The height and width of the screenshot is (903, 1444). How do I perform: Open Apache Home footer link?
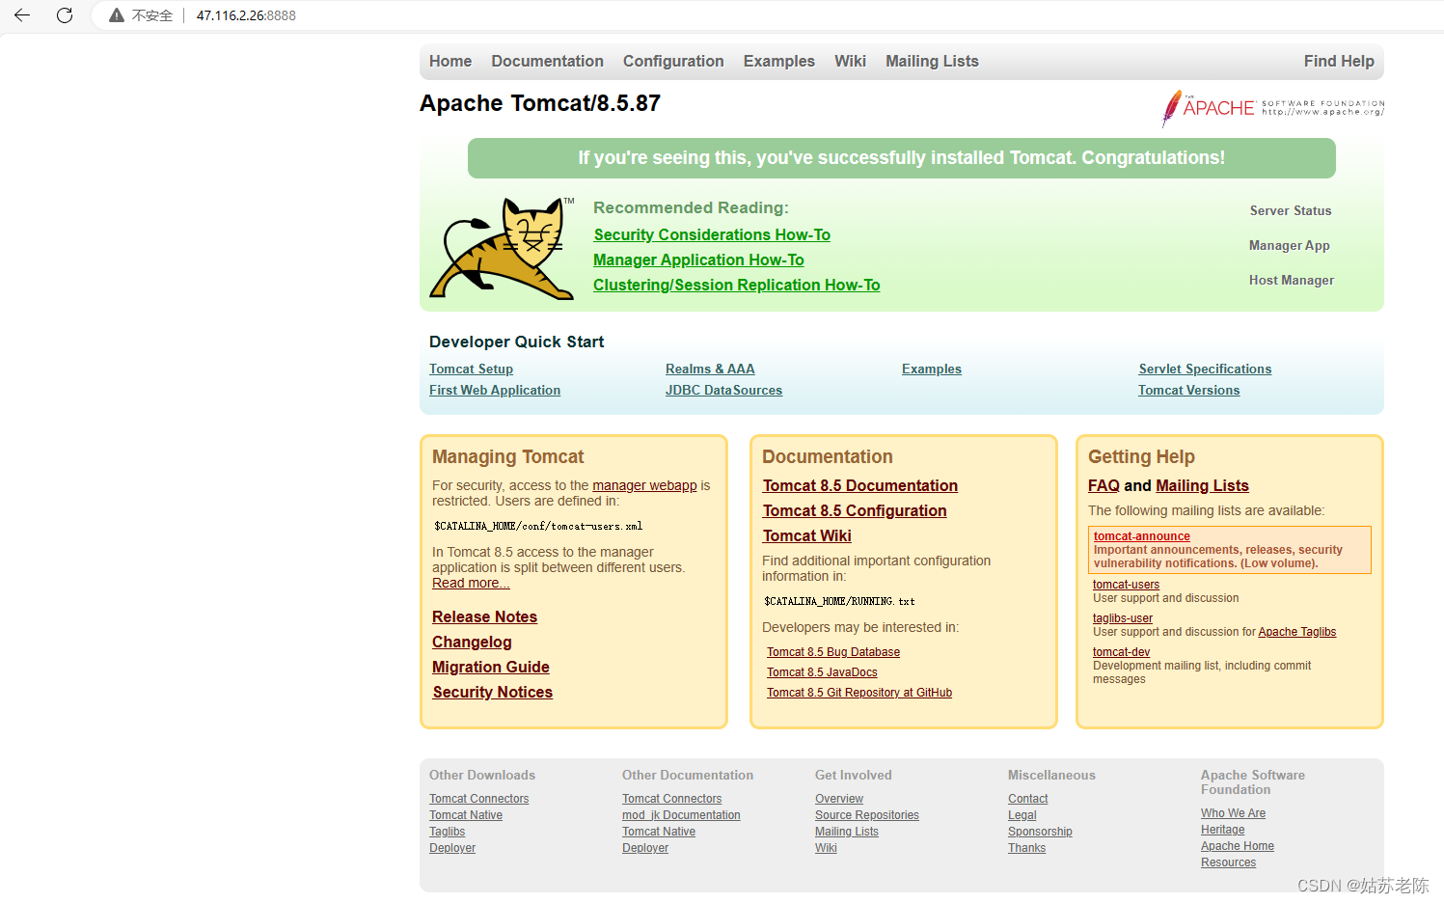pos(1238,846)
